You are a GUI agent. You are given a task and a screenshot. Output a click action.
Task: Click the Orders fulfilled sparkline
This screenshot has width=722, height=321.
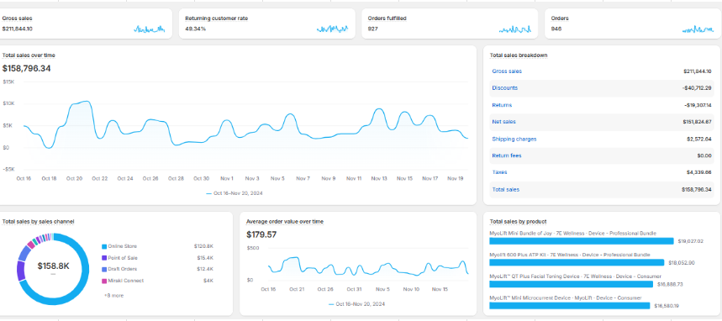515,29
